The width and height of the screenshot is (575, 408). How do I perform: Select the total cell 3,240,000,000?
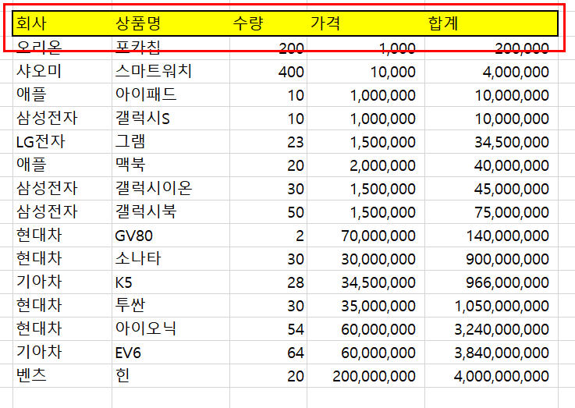click(x=491, y=329)
